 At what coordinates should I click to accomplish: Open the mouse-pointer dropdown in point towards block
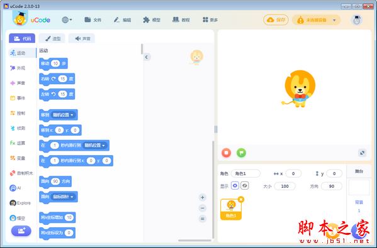tap(63, 197)
